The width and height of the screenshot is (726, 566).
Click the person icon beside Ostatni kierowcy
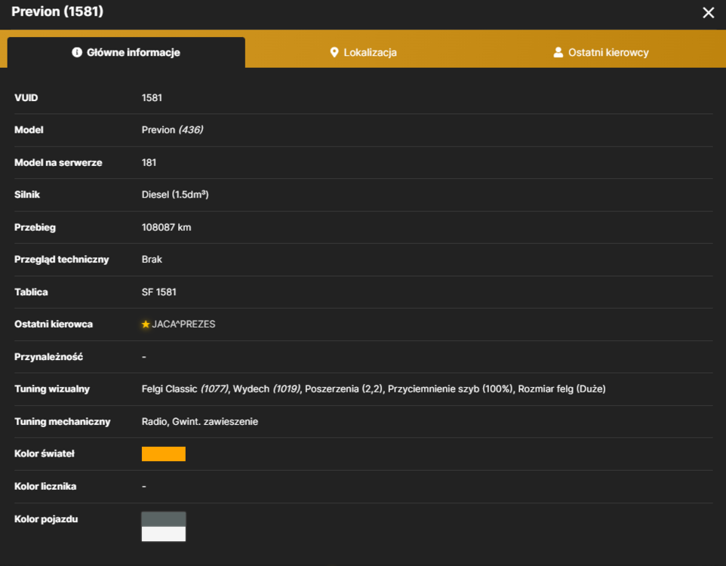click(x=558, y=52)
